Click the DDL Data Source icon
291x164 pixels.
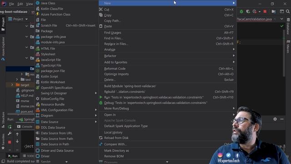click(x=38, y=128)
